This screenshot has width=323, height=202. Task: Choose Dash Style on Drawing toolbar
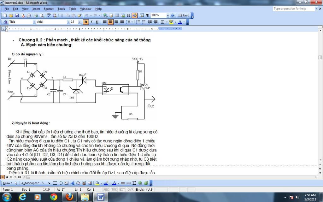[x=128, y=183]
